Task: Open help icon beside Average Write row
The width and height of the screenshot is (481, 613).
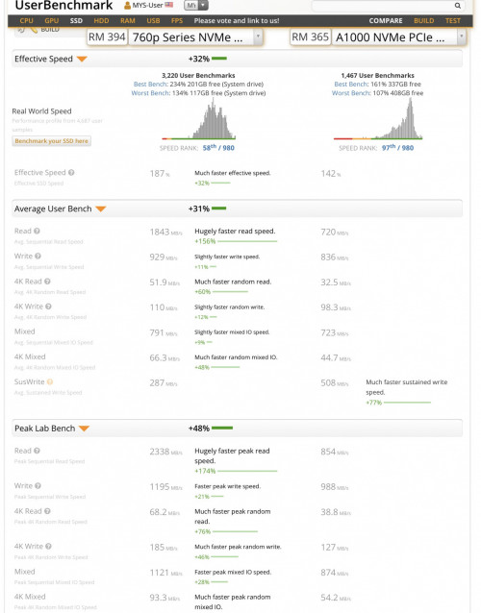Action: 38,257
